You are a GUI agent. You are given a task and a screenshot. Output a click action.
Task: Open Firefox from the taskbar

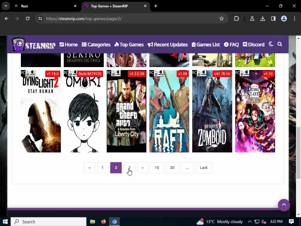click(x=103, y=222)
